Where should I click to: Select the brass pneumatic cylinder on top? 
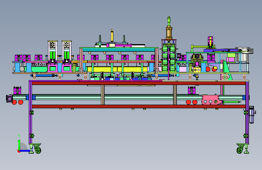[169, 33]
